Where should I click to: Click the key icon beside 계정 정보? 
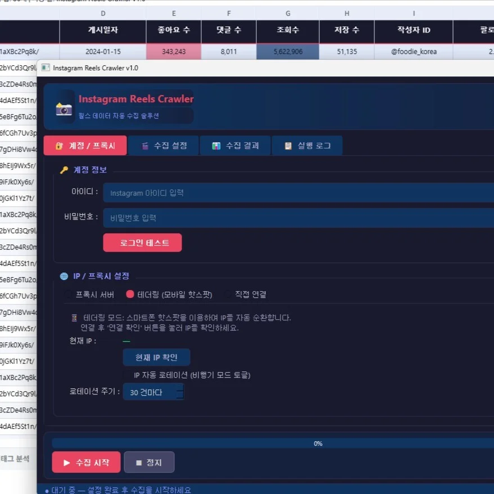click(64, 170)
